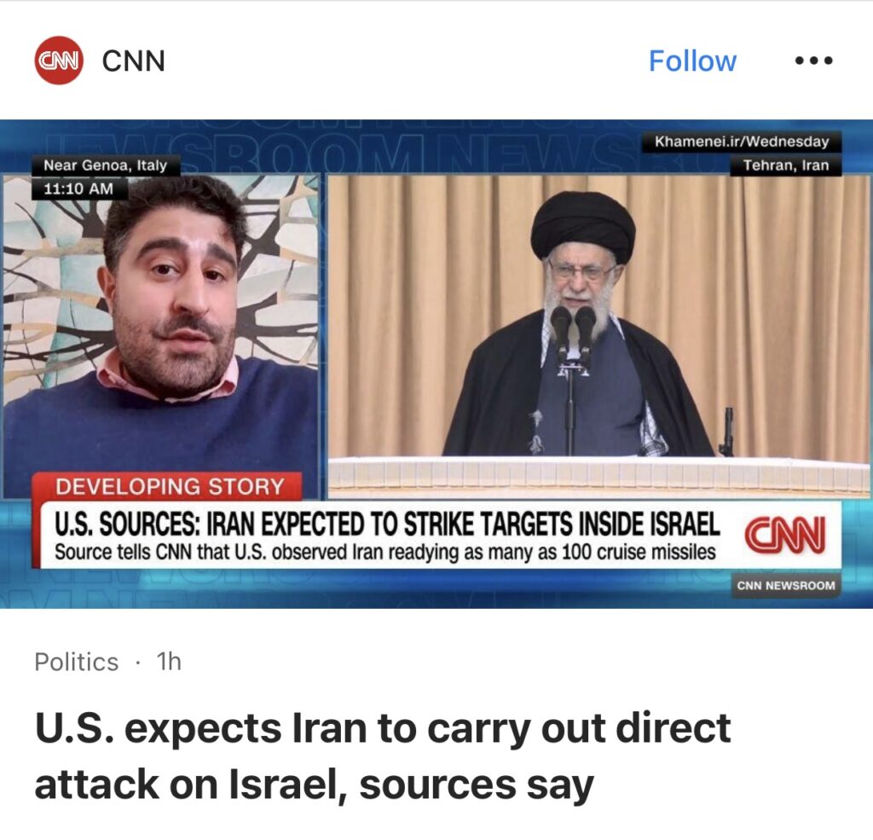The height and width of the screenshot is (840, 873).
Task: Click the 11:10 AM time label
Action: click(78, 188)
